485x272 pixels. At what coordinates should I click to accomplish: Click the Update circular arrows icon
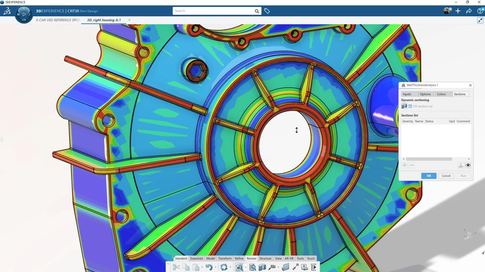pyautogui.click(x=224, y=267)
